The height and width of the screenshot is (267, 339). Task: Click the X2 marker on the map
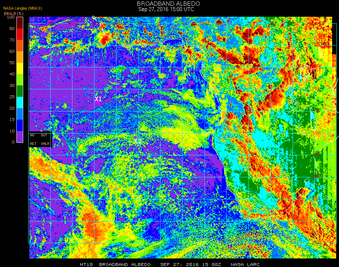(138, 141)
